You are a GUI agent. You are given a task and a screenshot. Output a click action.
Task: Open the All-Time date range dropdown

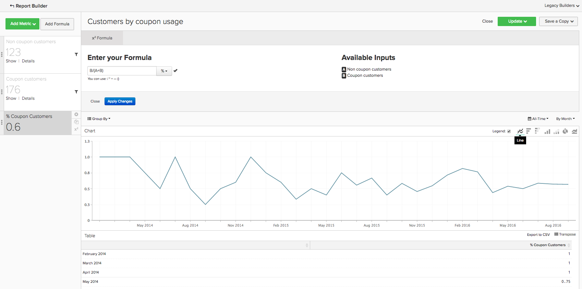538,119
